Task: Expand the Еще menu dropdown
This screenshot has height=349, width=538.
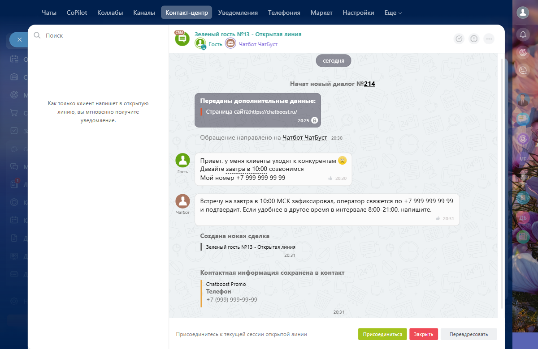Action: [393, 13]
